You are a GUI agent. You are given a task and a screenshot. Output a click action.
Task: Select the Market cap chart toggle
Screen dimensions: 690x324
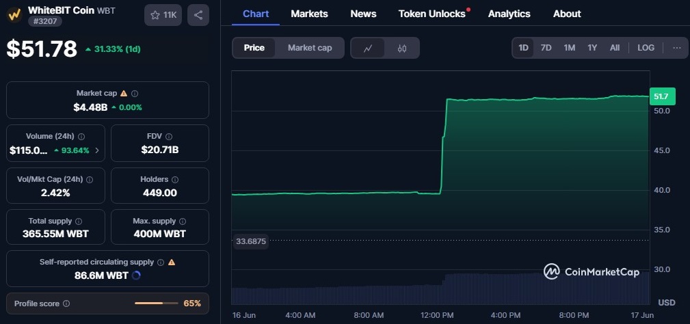click(x=310, y=48)
